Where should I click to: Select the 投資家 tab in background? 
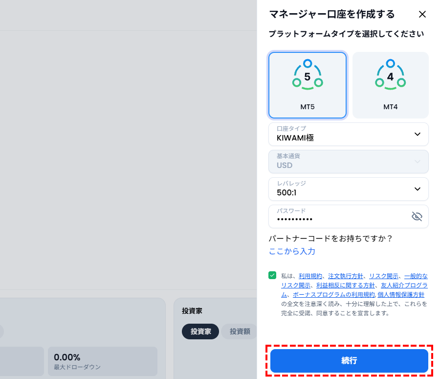(x=200, y=332)
